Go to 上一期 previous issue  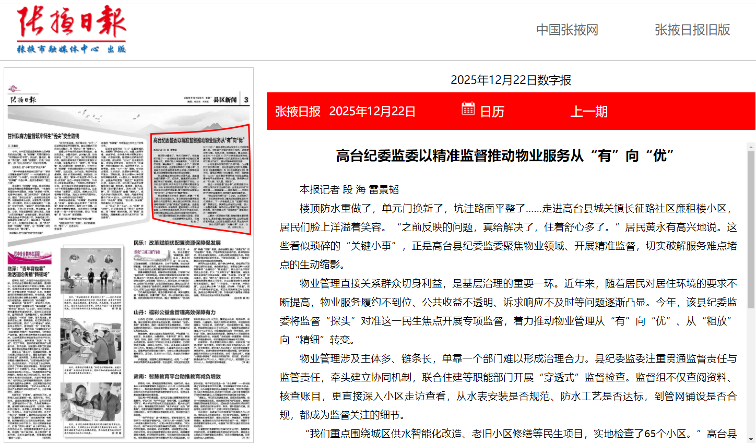point(588,112)
